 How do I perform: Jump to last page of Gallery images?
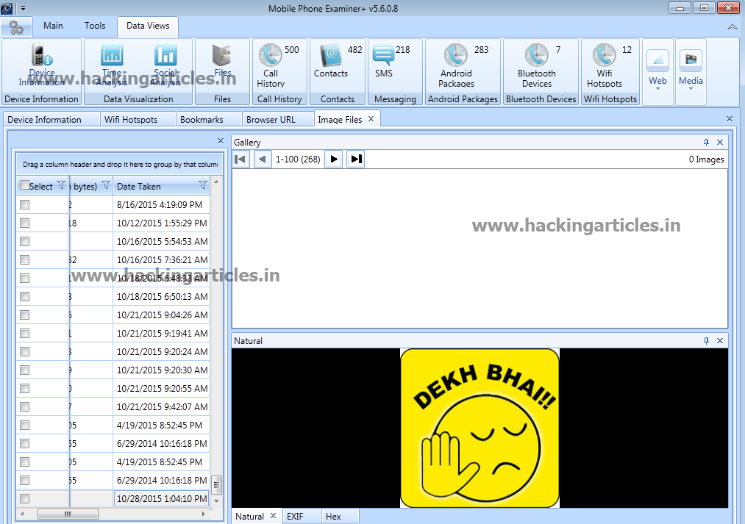coord(354,159)
